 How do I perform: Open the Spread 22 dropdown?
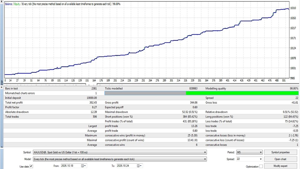(x=249, y=159)
